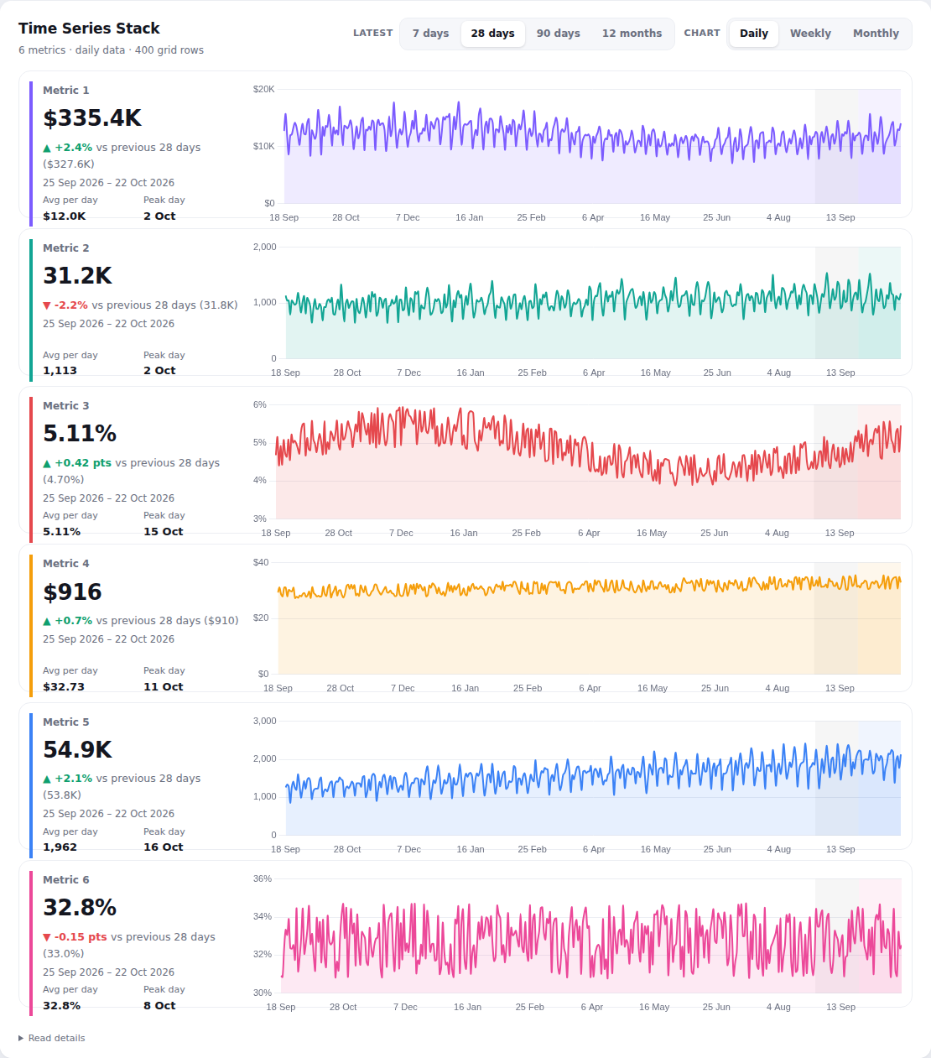The image size is (931, 1058).
Task: Click the +2.1% change indicator
Action: [68, 778]
